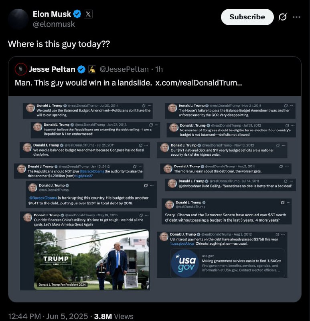Viewport: 310px width, 321px height.
Task: Click Jesse Peltan's profile avatar
Action: [x=21, y=69]
